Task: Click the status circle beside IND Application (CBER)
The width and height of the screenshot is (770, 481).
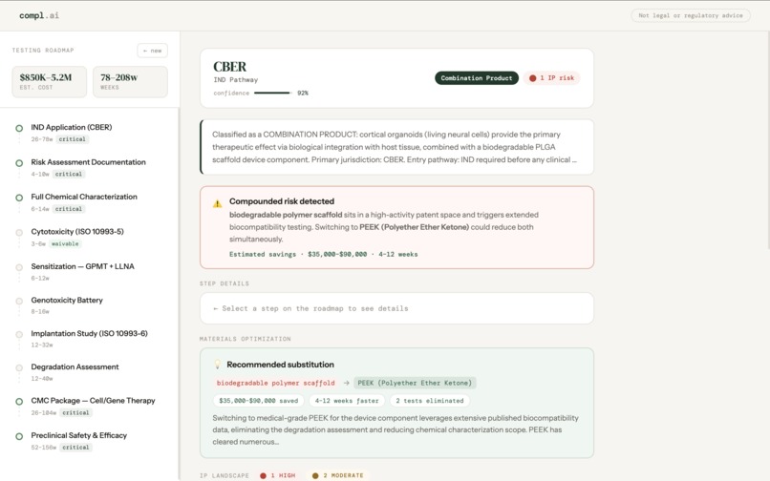Action: coord(19,128)
